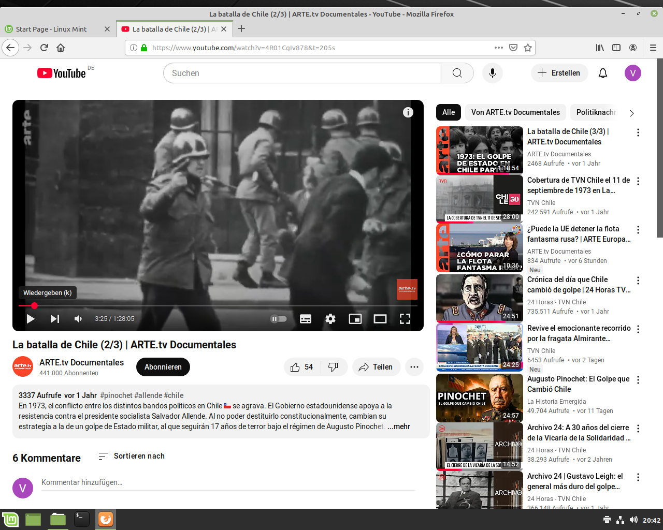This screenshot has height=530, width=663.
Task: Open options for flota fantasma rusa video
Action: pos(638,230)
